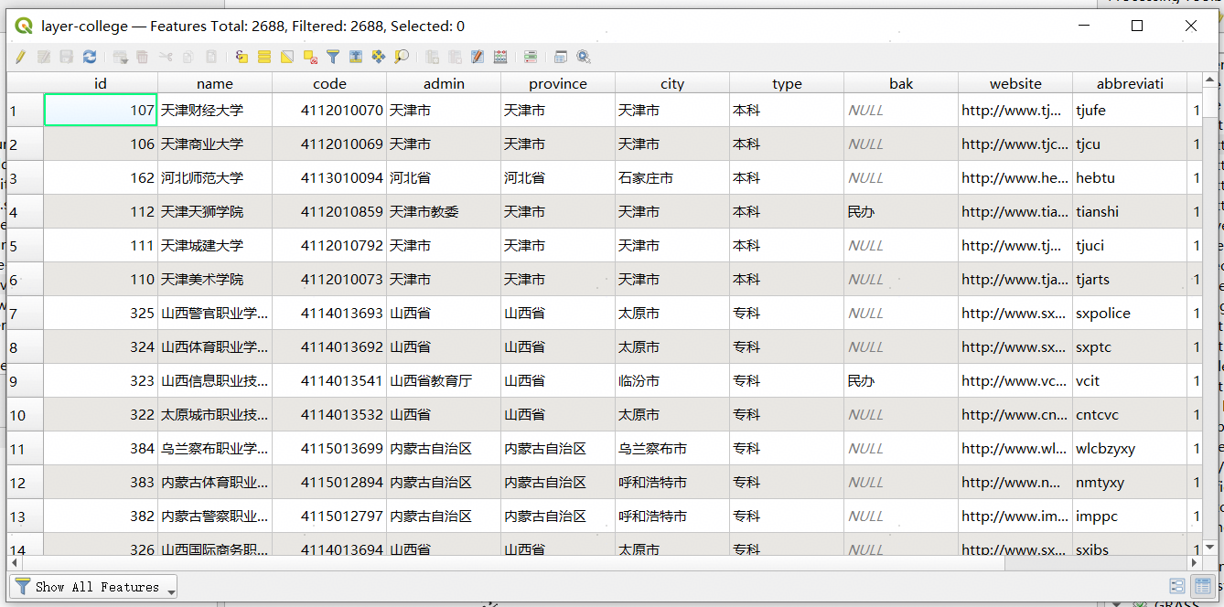Zoom map to selected rows
The width and height of the screenshot is (1224, 607).
tap(402, 57)
